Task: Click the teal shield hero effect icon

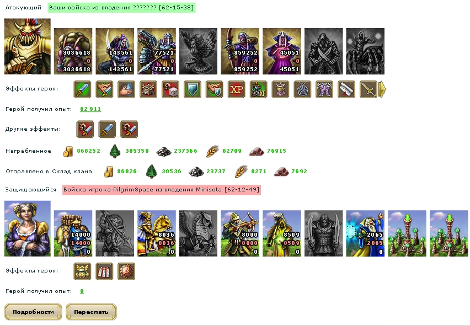Action: (x=193, y=89)
